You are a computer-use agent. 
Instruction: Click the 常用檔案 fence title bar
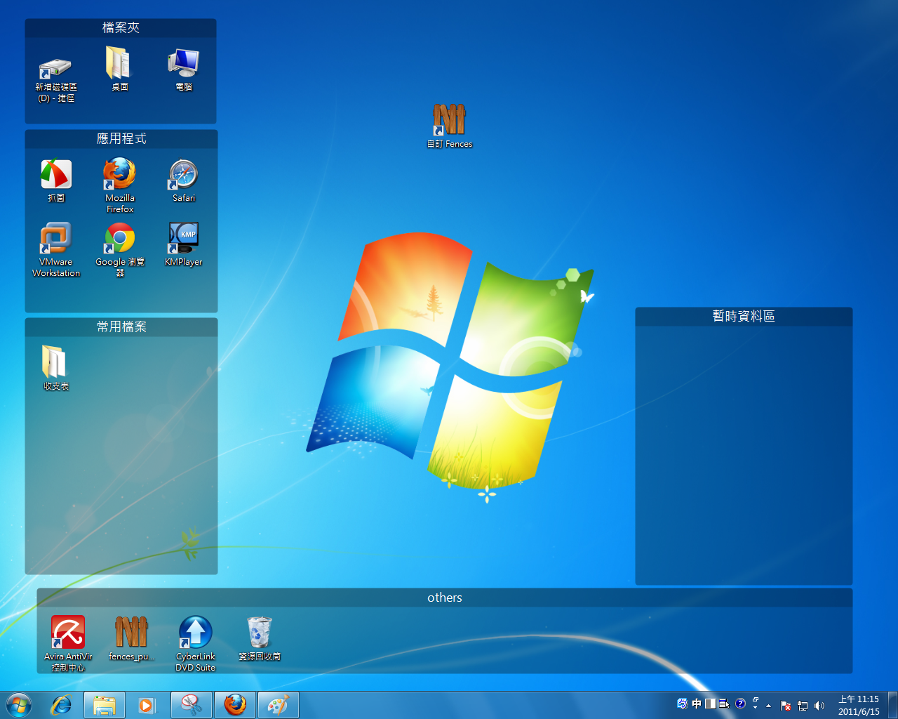[x=121, y=327]
